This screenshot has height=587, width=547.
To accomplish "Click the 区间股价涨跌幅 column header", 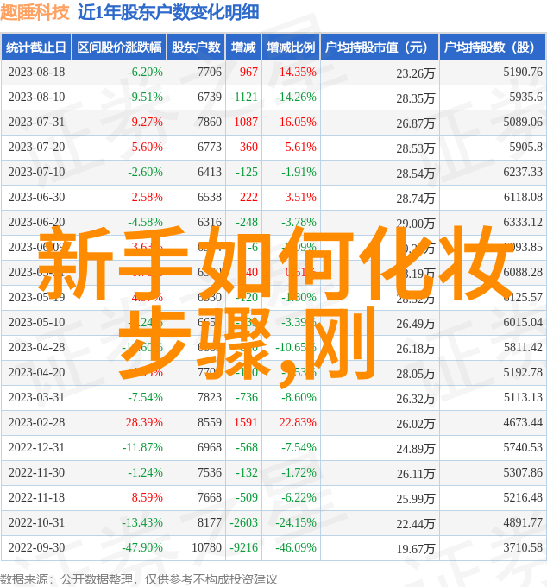I will tap(119, 47).
